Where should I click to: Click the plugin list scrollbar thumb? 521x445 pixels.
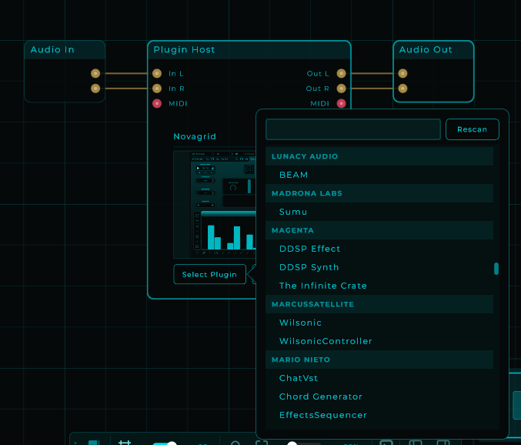pyautogui.click(x=496, y=269)
